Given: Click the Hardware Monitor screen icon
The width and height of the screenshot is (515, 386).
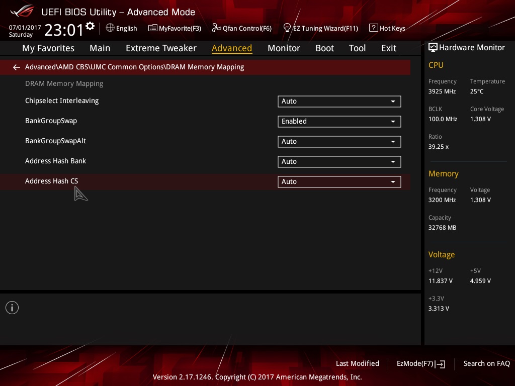Looking at the screenshot, I should (x=433, y=48).
